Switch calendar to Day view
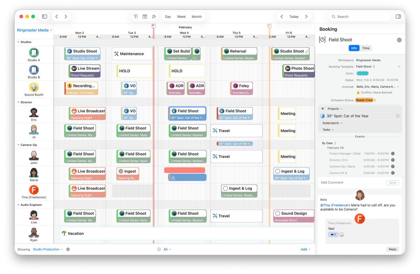The height and width of the screenshot is (274, 420). pyautogui.click(x=168, y=16)
